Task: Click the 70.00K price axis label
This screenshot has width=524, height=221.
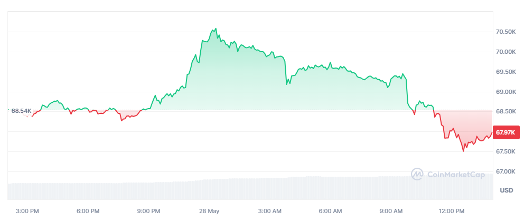Action: [x=506, y=52]
